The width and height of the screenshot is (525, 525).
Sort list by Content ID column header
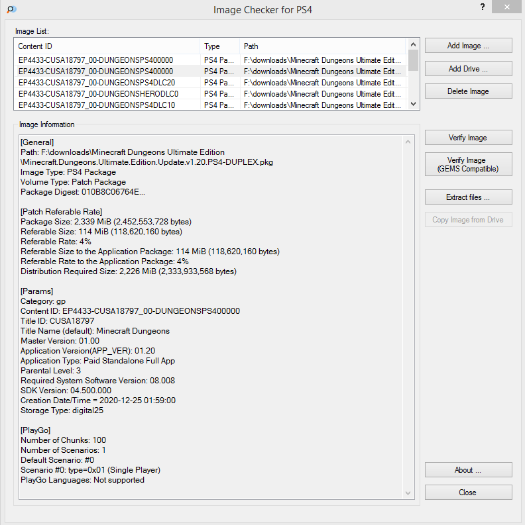click(107, 46)
